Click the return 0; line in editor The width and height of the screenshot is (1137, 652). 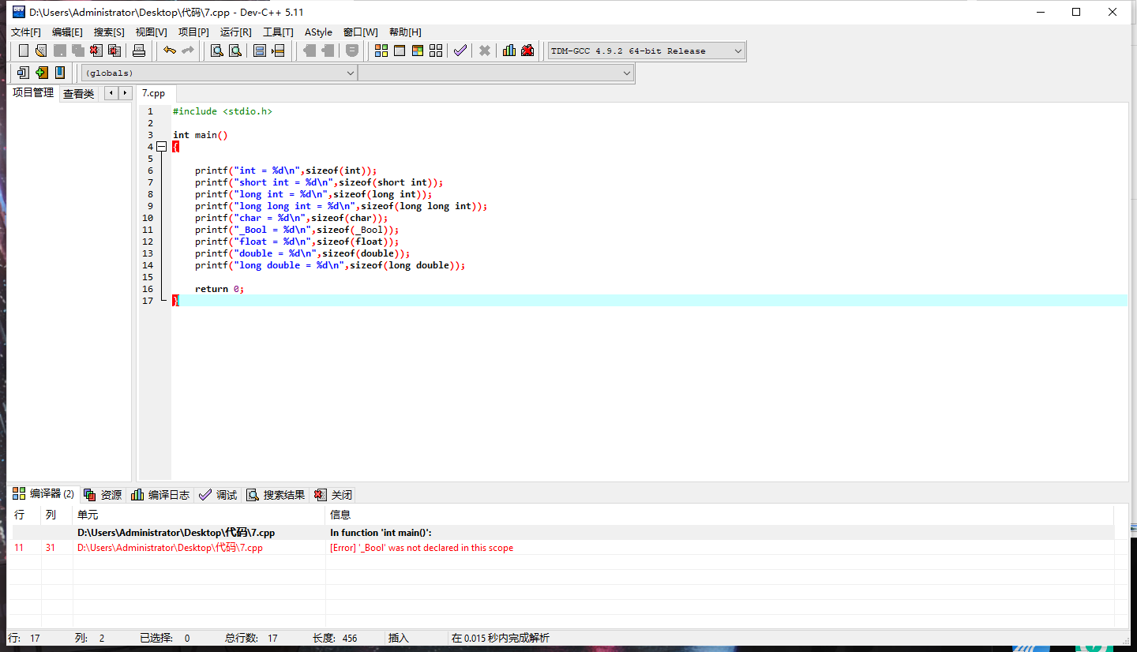pos(220,289)
